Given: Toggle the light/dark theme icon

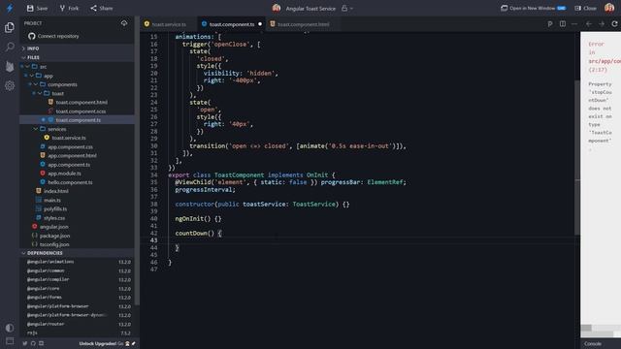Looking at the screenshot, I should click(x=10, y=328).
